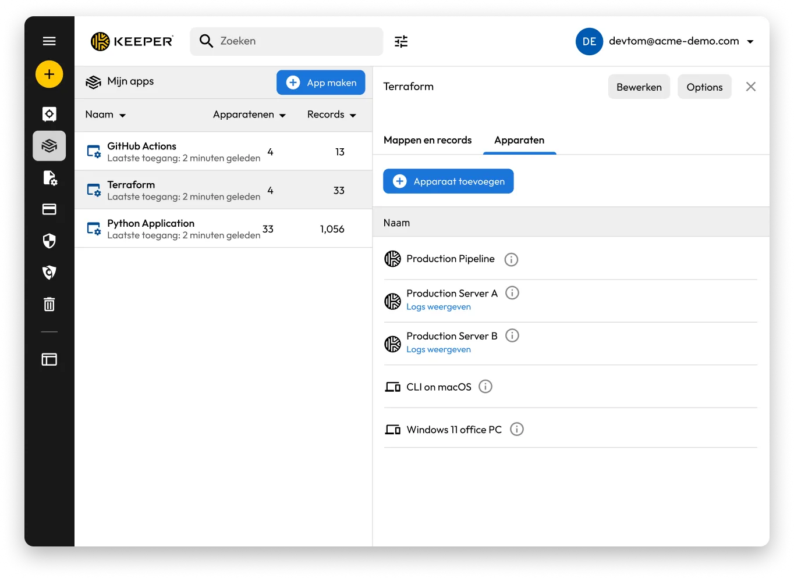The image size is (794, 579).
Task: Open the payment card icon in sidebar
Action: pos(49,209)
